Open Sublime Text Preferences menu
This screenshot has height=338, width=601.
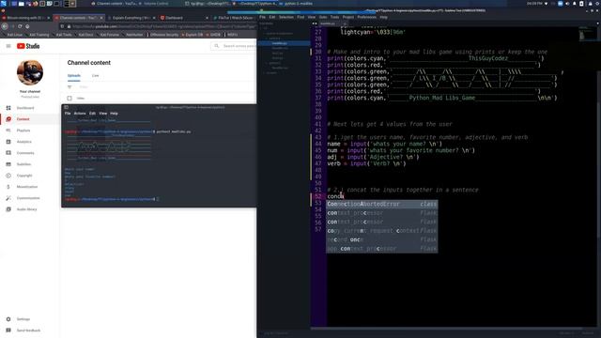pos(367,17)
